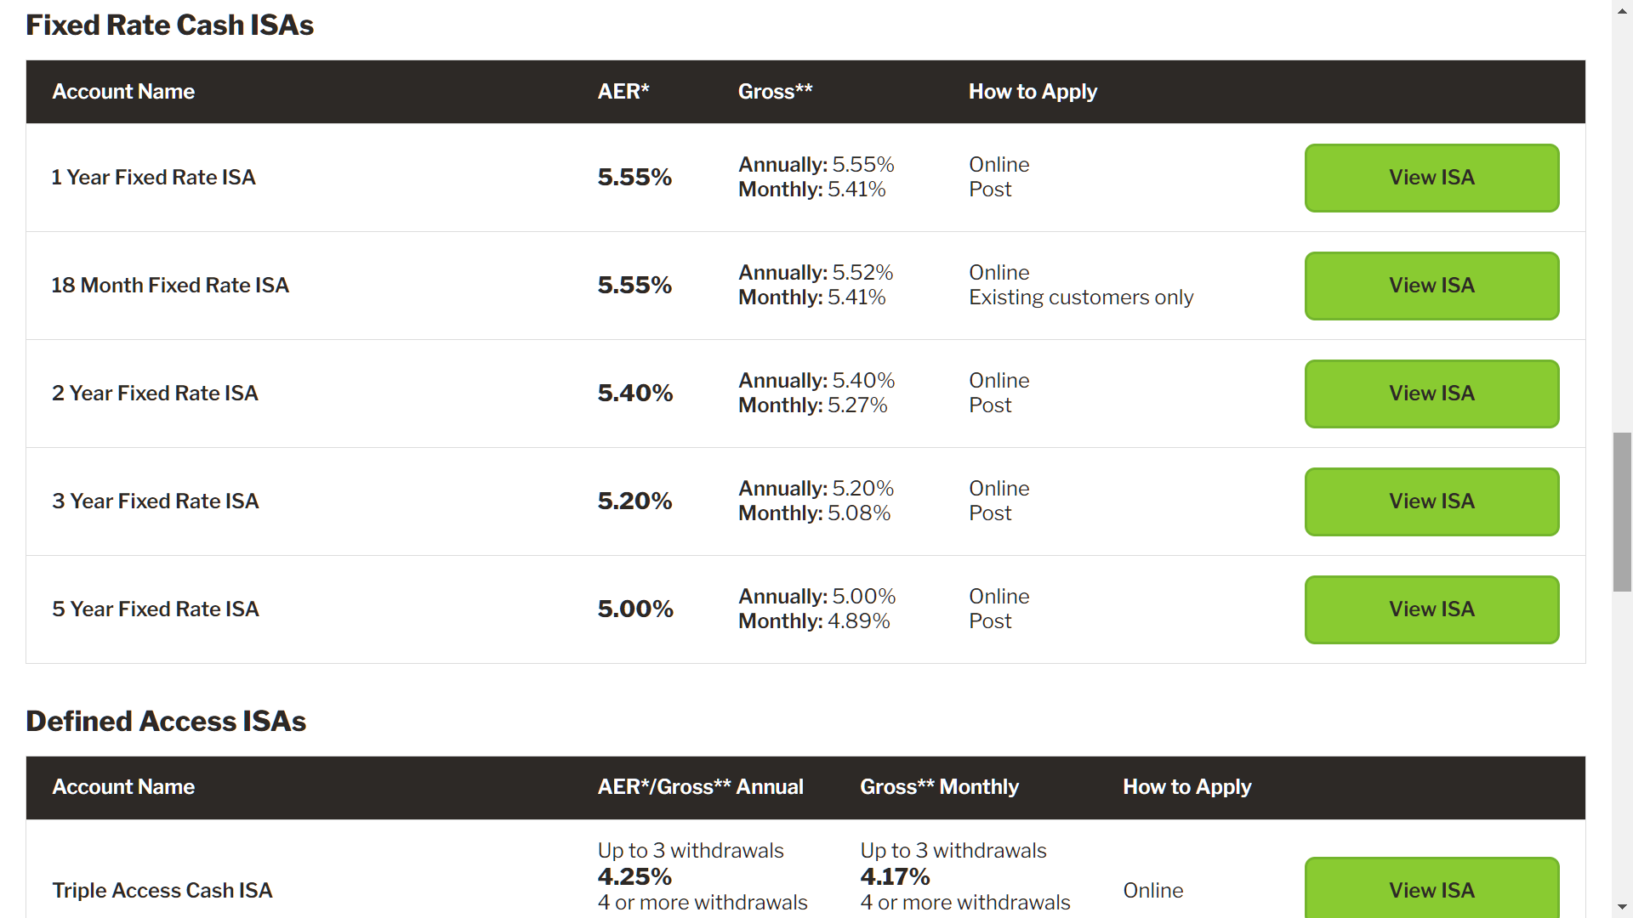Click the Defined Access ISAs heading
Image resolution: width=1633 pixels, height=918 pixels.
[166, 721]
